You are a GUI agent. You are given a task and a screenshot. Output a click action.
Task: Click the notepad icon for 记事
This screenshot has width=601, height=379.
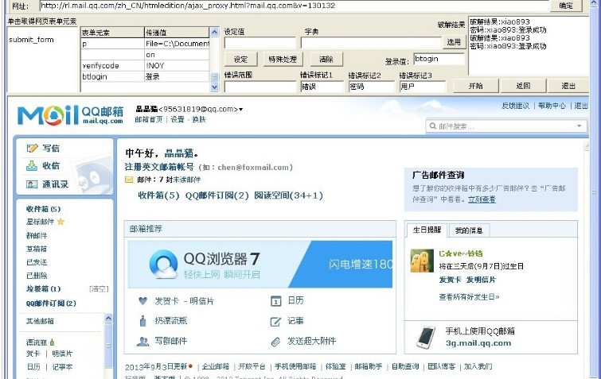(275, 321)
